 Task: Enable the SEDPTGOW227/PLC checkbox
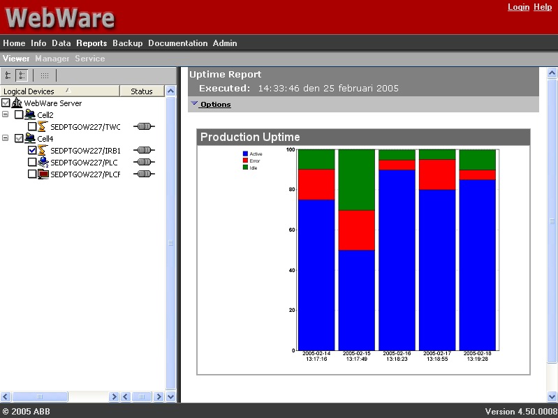(x=32, y=162)
